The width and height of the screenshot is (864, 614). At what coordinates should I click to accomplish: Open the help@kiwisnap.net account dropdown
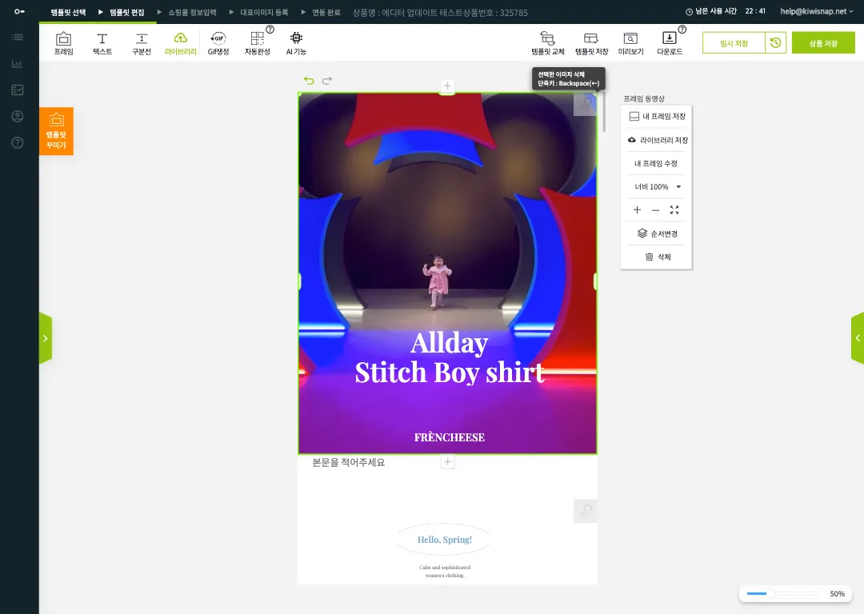point(817,11)
